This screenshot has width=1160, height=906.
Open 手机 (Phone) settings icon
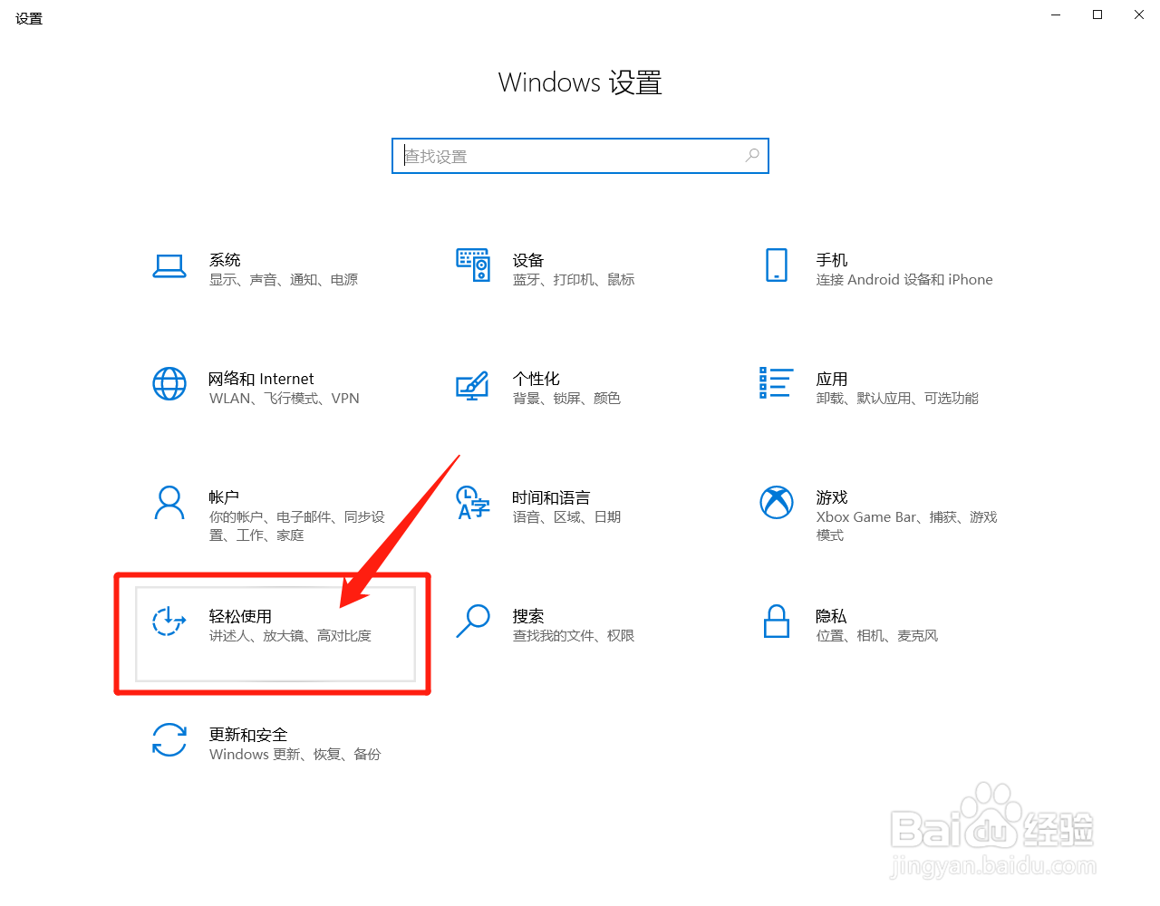point(776,265)
